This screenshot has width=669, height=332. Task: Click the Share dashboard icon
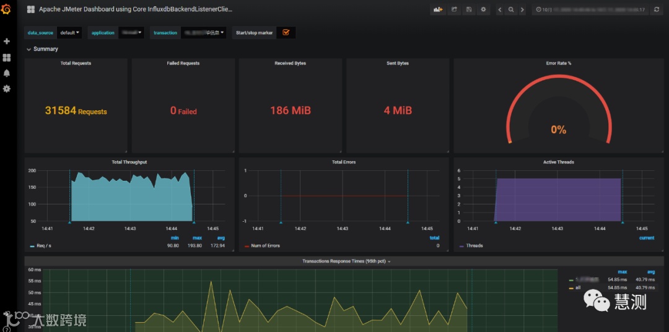coord(455,9)
